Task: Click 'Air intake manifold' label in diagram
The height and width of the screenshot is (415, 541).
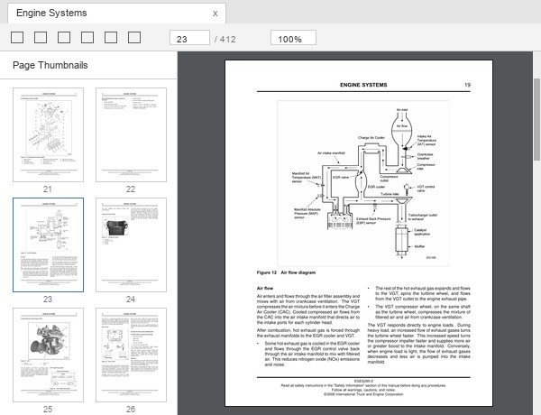Action: tap(331, 153)
